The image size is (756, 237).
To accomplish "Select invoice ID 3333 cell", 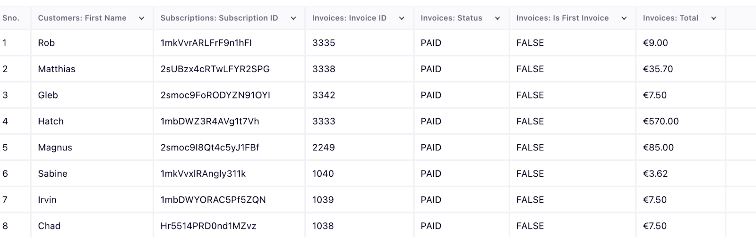I will click(x=324, y=122).
